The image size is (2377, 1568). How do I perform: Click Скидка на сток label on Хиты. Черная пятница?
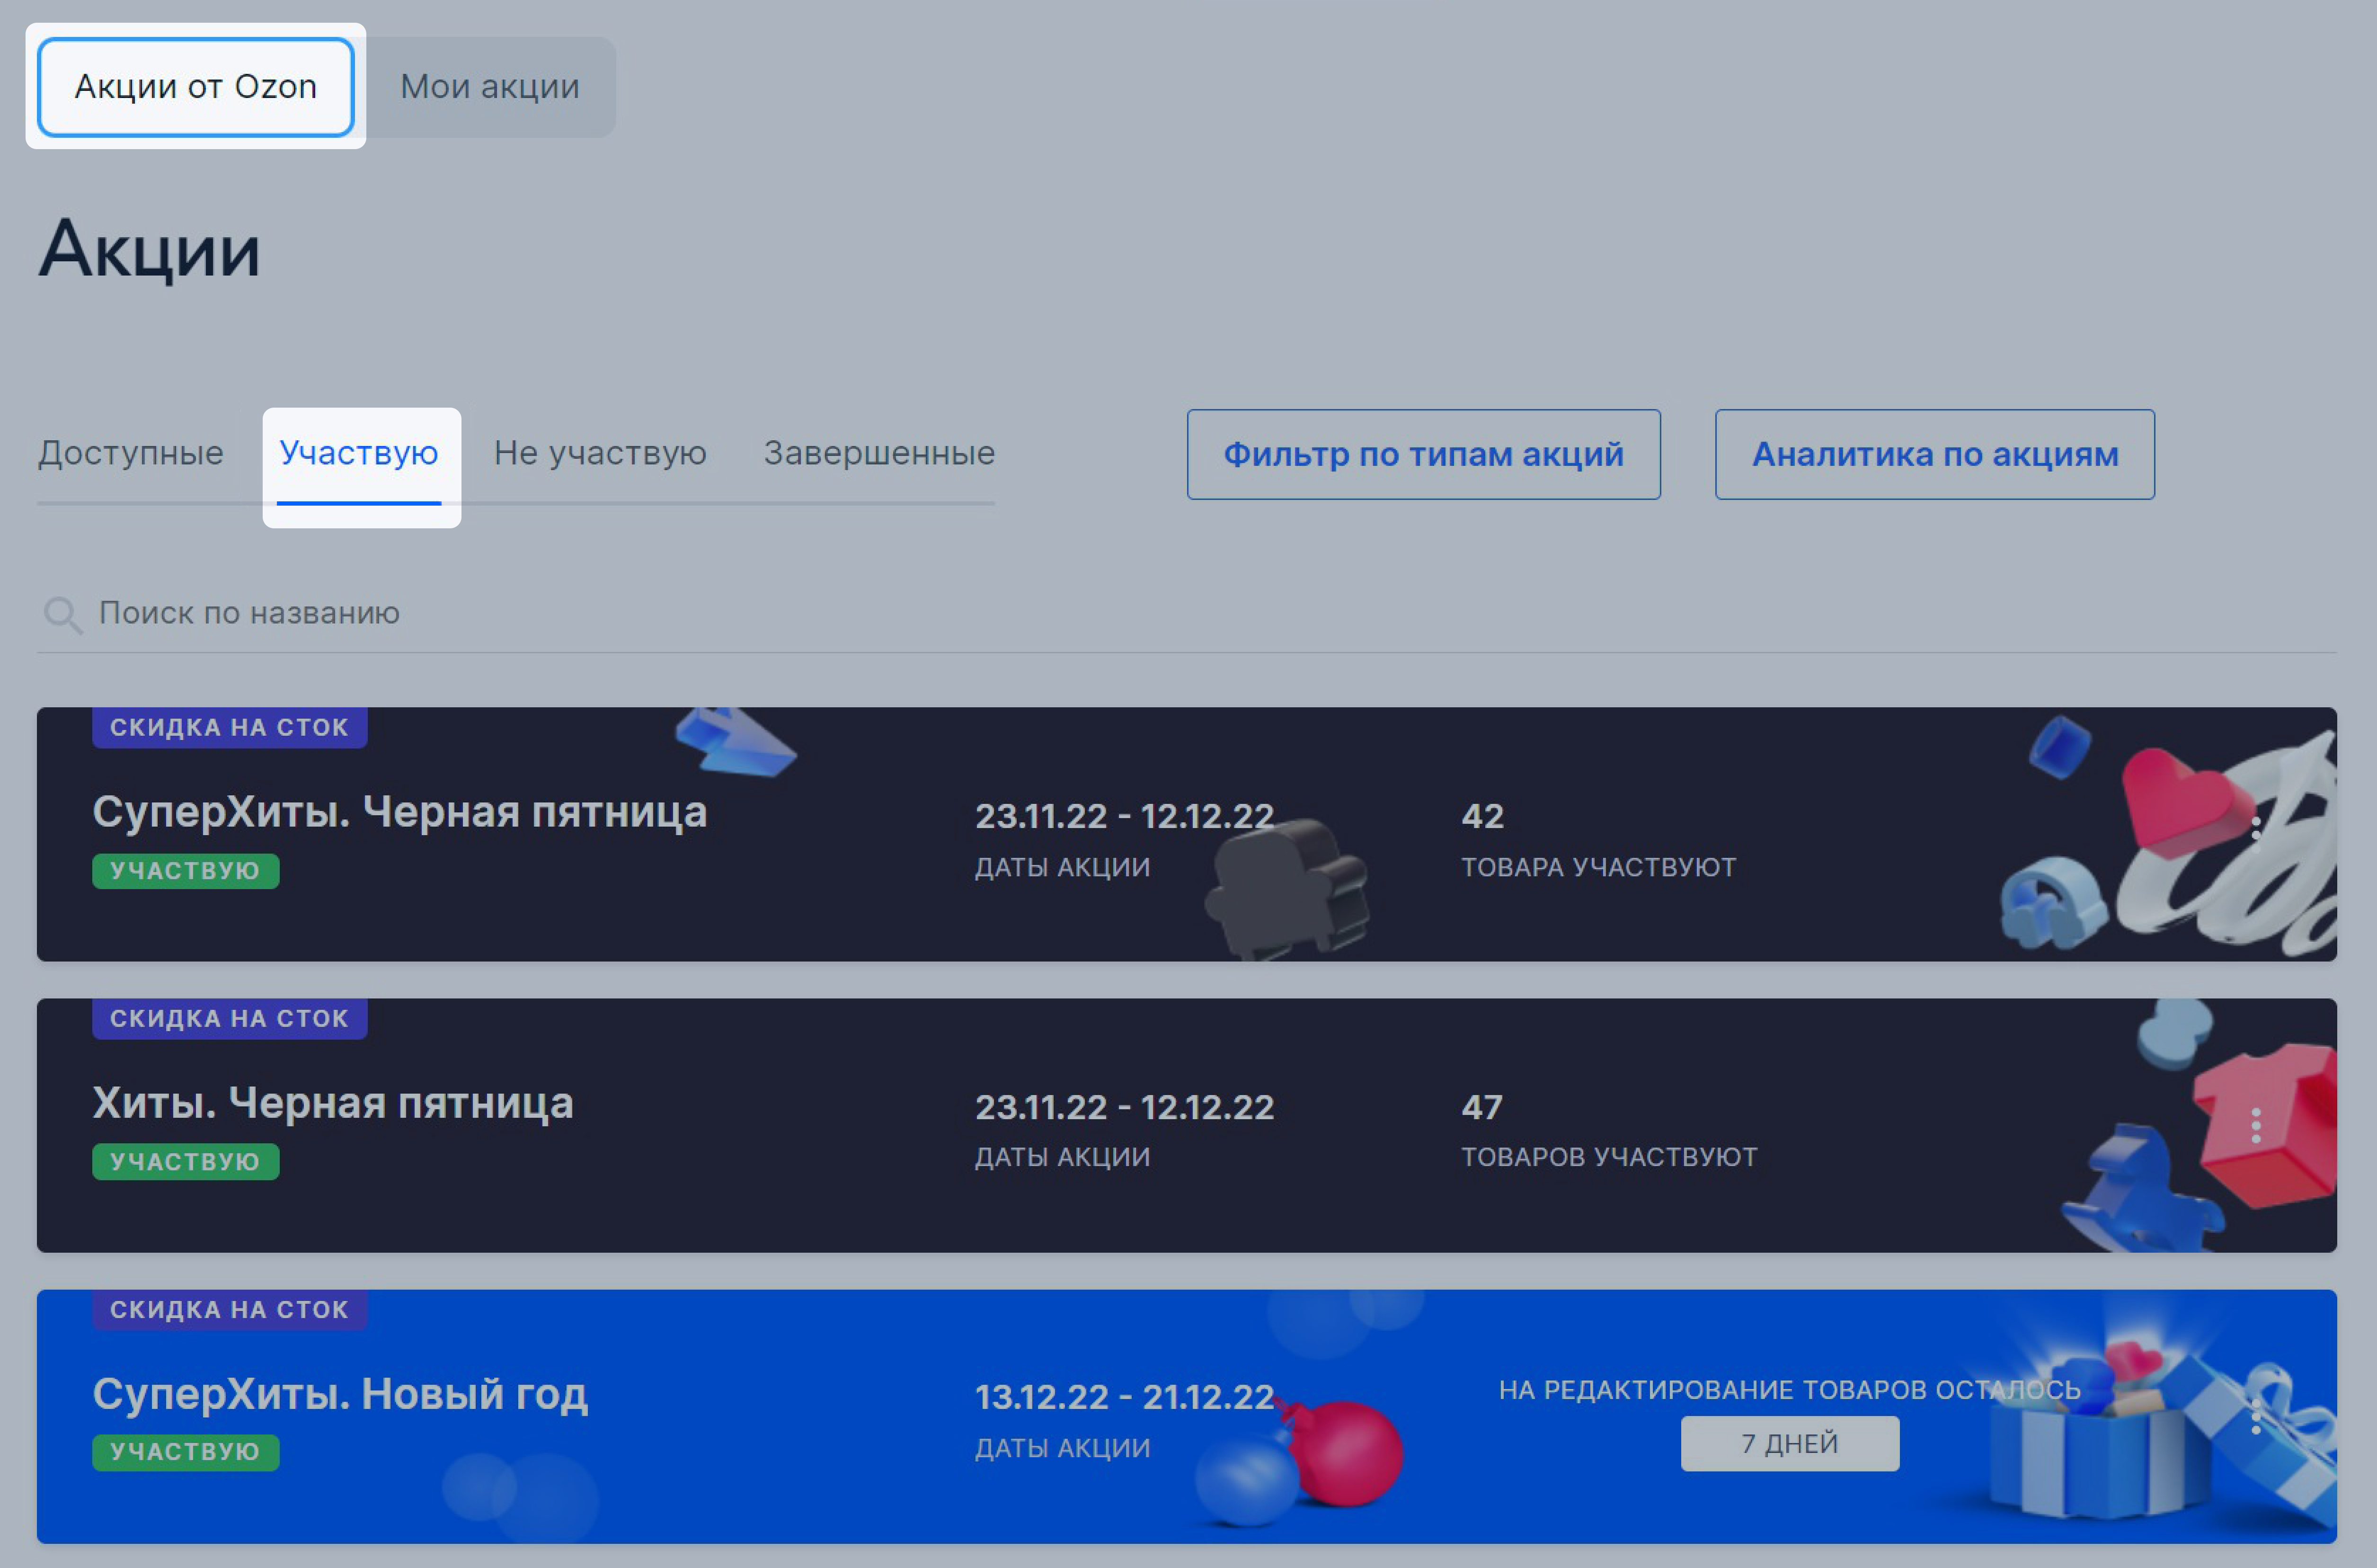230,1018
